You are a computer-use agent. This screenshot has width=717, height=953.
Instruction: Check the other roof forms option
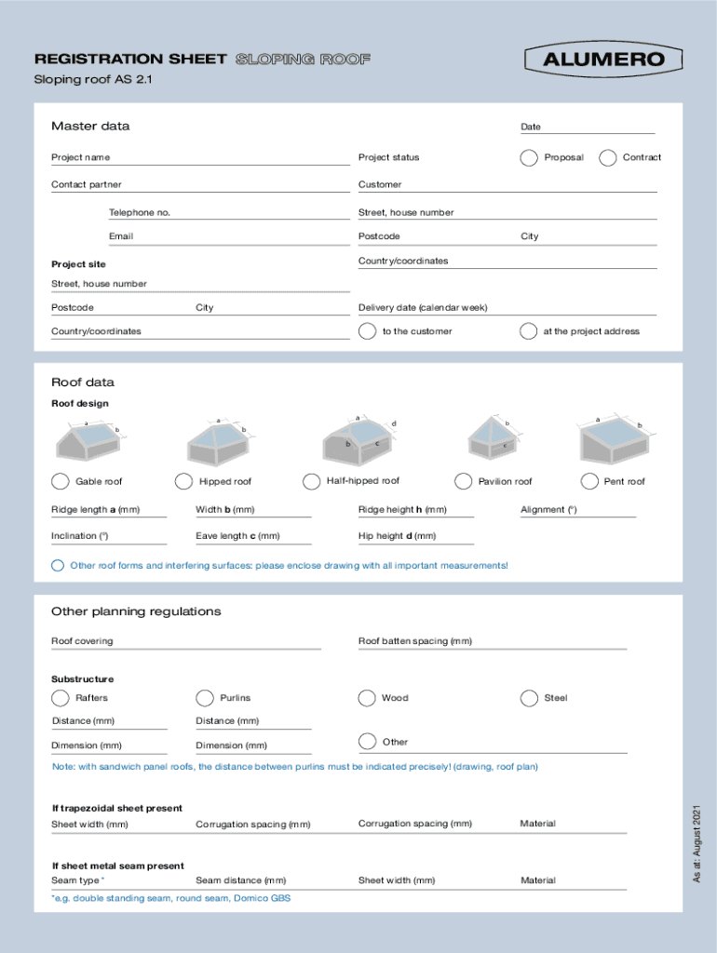click(59, 566)
